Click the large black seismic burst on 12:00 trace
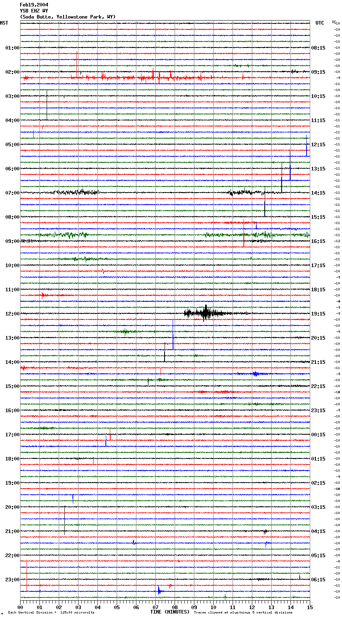Image resolution: width=342 pixels, height=618 pixels. [206, 313]
